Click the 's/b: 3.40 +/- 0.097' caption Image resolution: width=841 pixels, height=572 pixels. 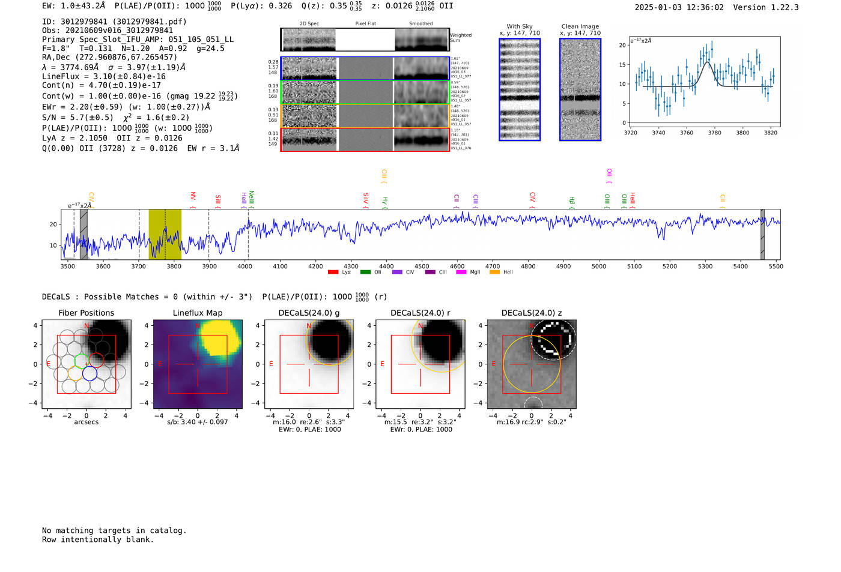[198, 422]
